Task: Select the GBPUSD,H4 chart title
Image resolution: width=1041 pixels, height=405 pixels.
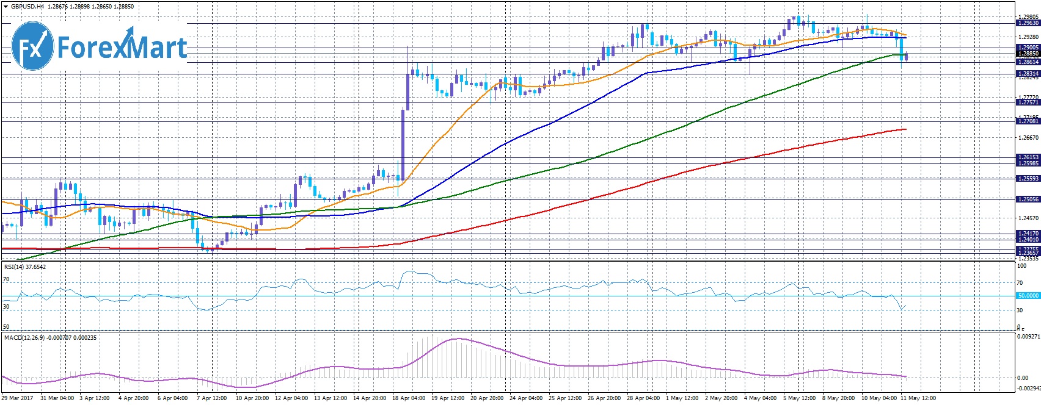Action: 27,7
